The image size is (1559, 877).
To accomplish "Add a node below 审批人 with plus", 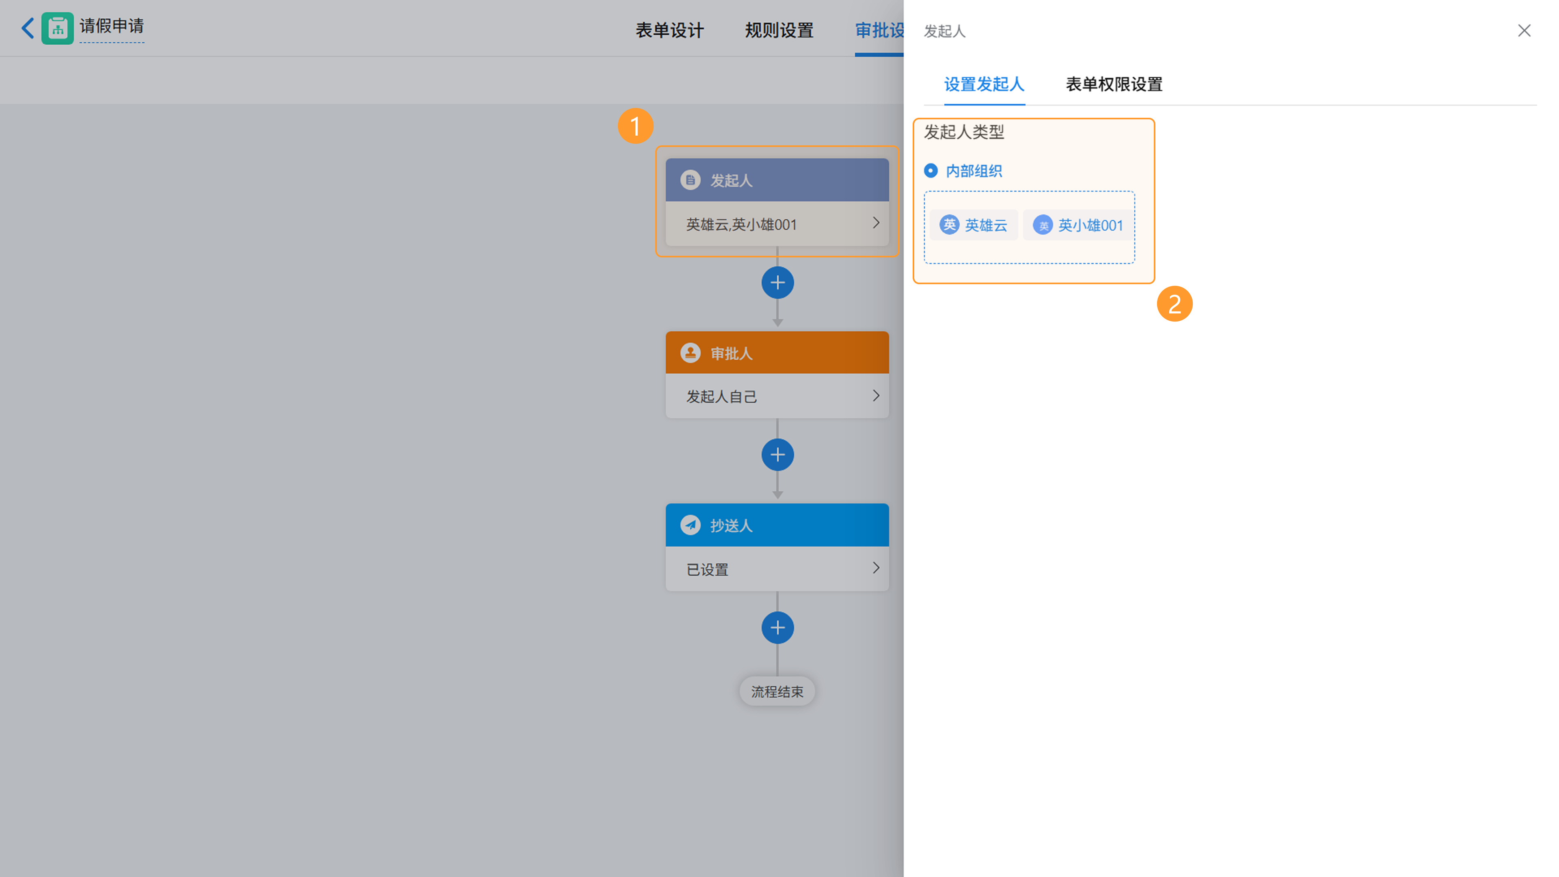I will (777, 455).
